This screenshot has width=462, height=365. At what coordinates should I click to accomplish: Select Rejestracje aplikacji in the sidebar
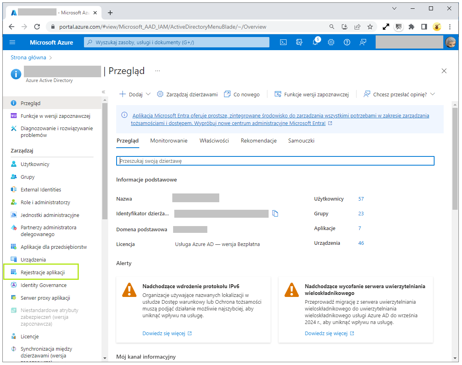(44, 271)
